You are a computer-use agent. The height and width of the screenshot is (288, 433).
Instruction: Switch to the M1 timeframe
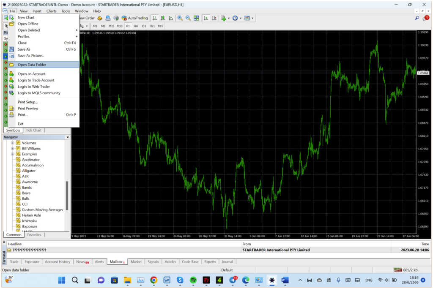click(x=95, y=26)
